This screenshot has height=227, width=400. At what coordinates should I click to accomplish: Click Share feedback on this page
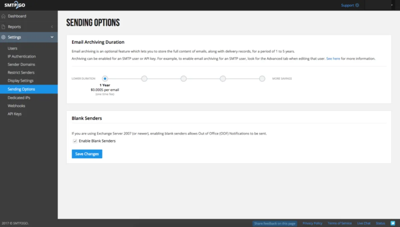(275, 223)
